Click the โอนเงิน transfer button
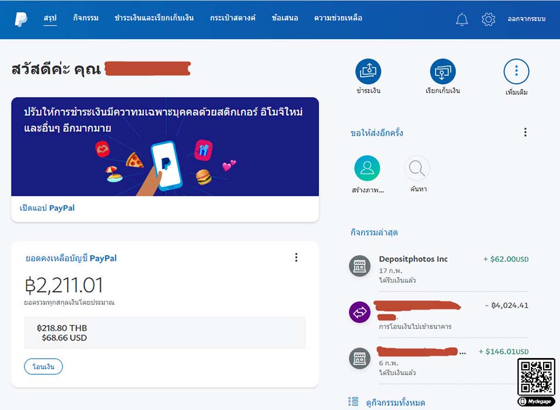The image size is (560, 410). pyautogui.click(x=43, y=367)
